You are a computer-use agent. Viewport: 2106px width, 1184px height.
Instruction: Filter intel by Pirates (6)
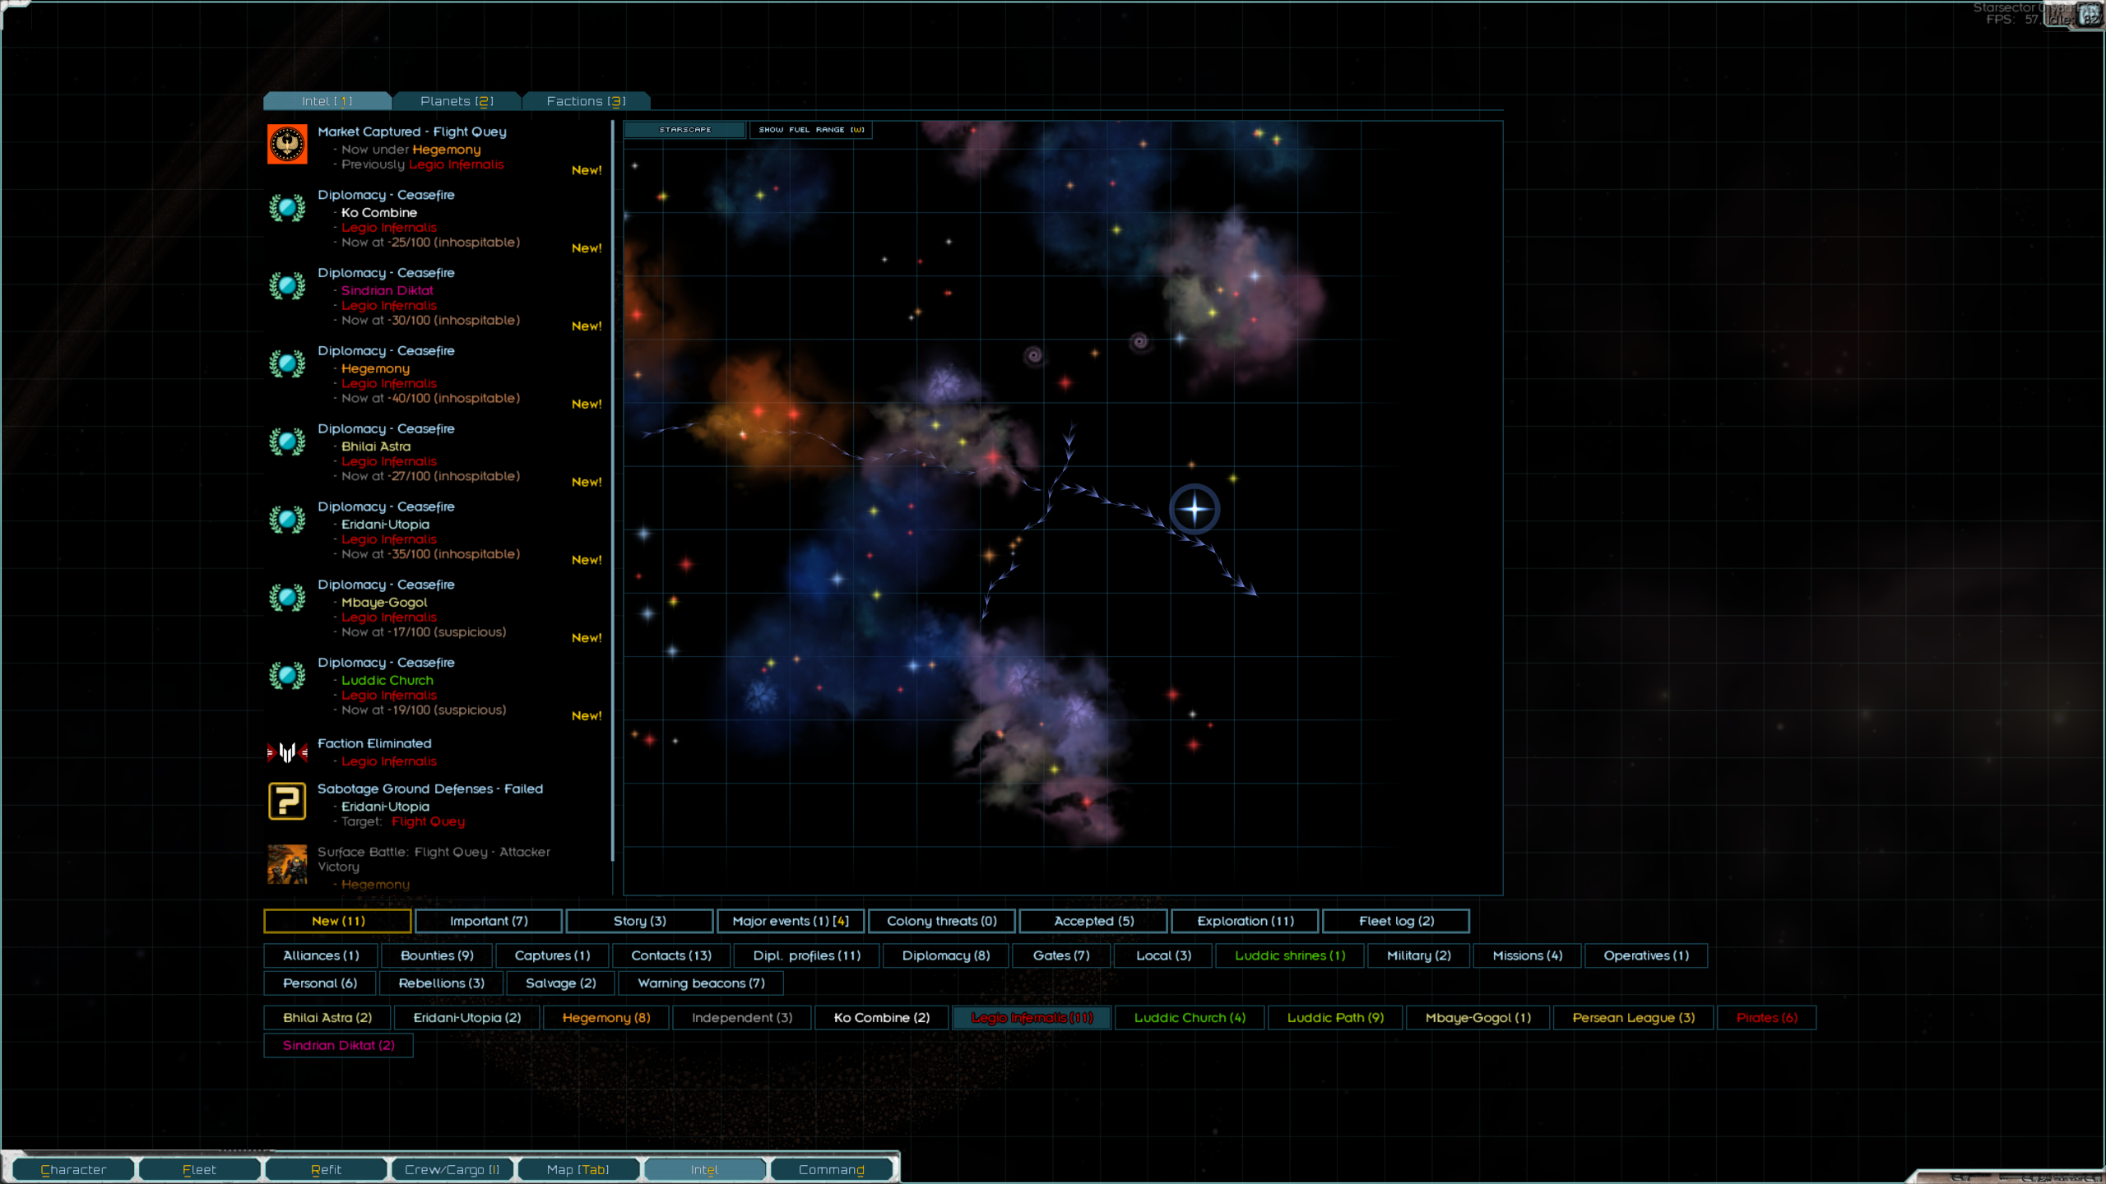point(1766,1018)
